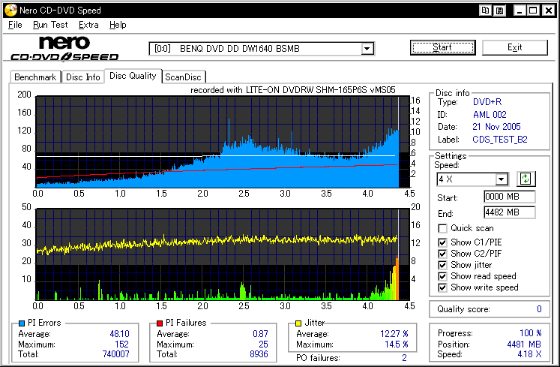Click the Nero CD-DVD Speed logo
The image size is (560, 367).
tap(64, 48)
